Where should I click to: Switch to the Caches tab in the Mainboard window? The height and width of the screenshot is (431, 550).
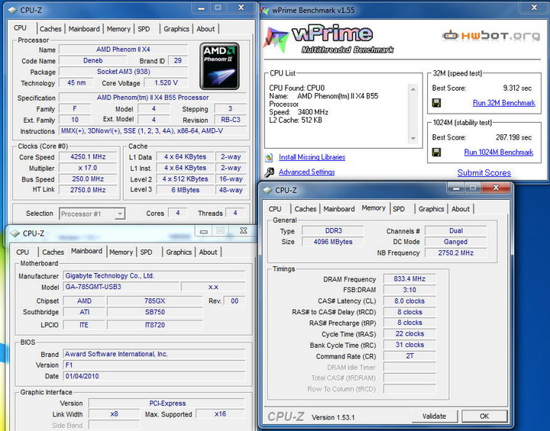click(53, 252)
